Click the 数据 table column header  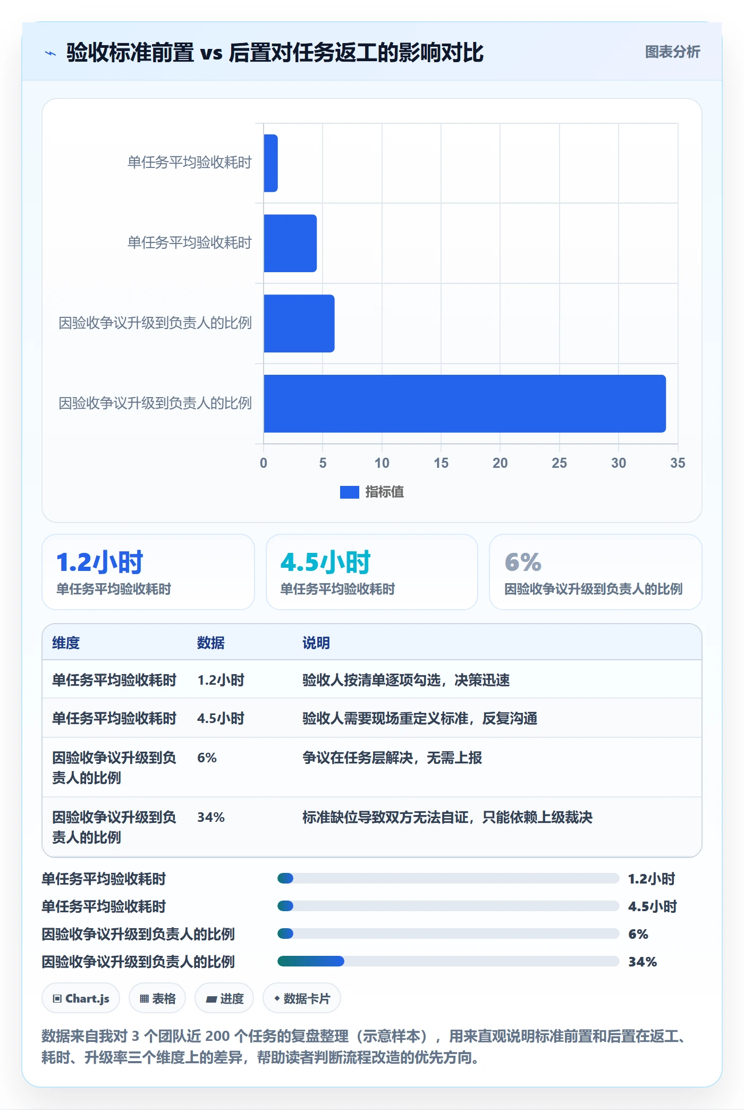point(211,643)
